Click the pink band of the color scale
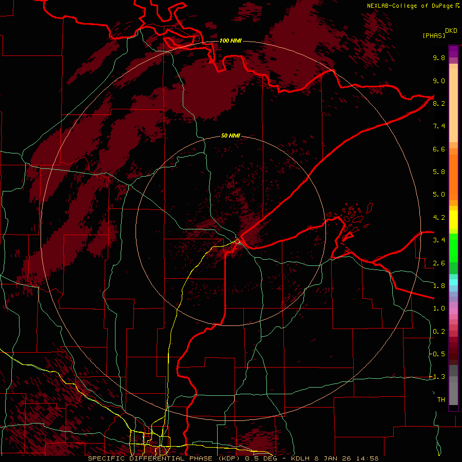The width and height of the screenshot is (462, 462). [x=453, y=311]
